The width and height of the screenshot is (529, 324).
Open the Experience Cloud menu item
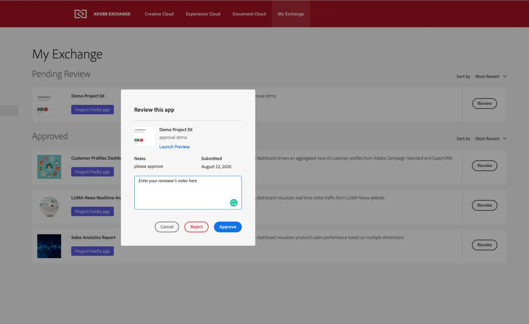[203, 14]
